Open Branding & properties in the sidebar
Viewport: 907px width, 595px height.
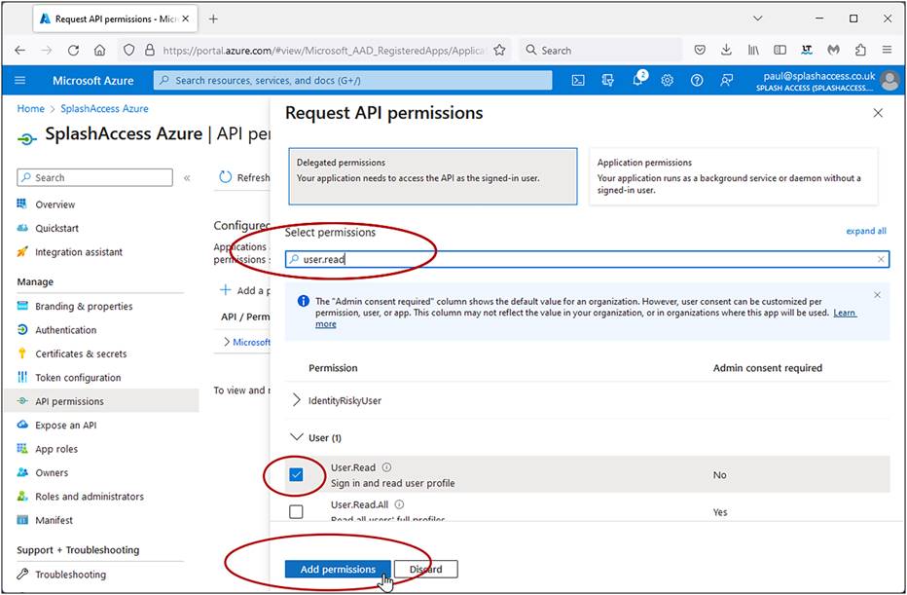tap(84, 306)
